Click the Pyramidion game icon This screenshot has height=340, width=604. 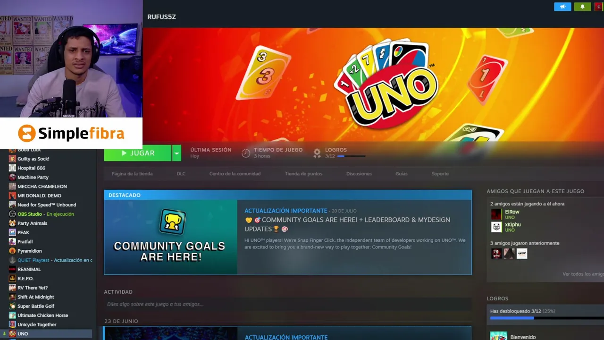point(12,251)
